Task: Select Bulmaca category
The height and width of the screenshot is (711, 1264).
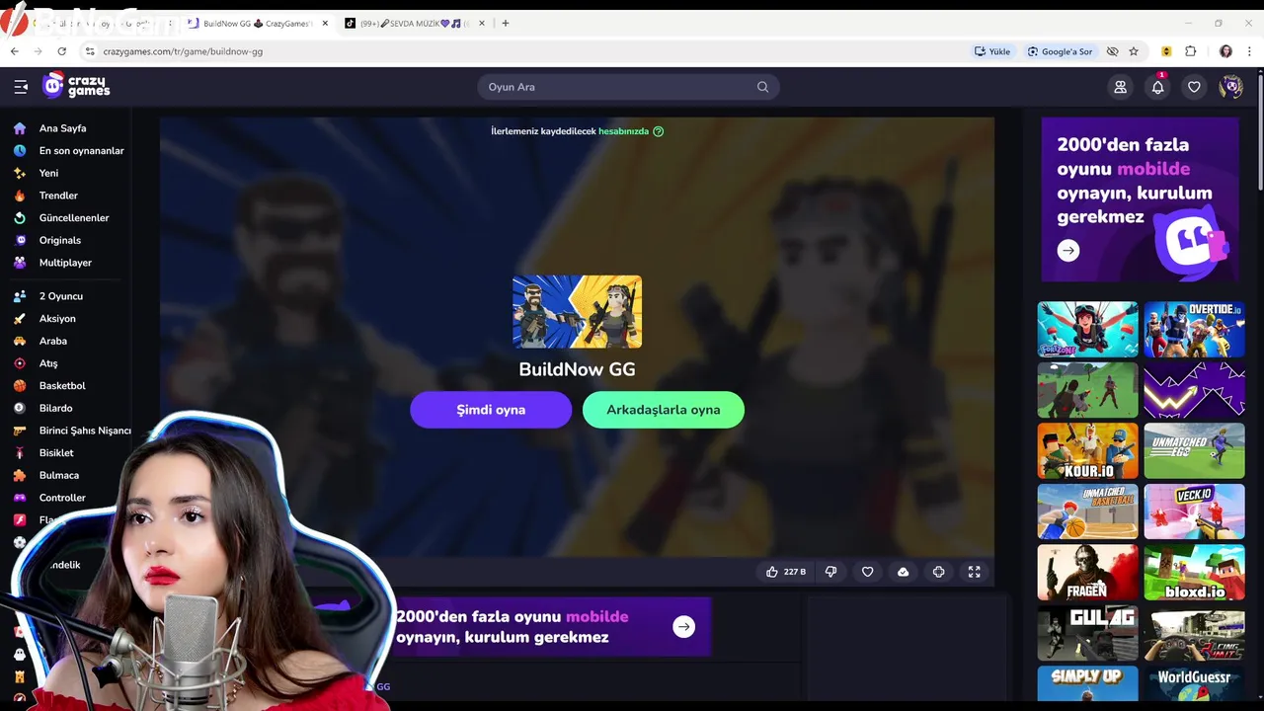Action: (x=59, y=475)
